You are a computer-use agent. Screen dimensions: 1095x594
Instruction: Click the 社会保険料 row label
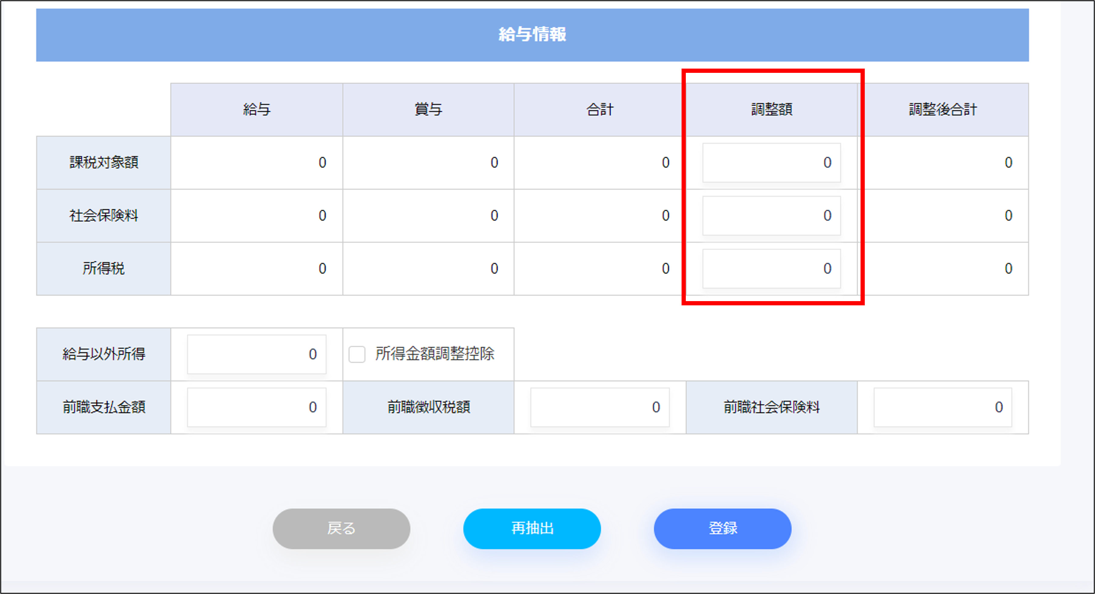(x=104, y=216)
